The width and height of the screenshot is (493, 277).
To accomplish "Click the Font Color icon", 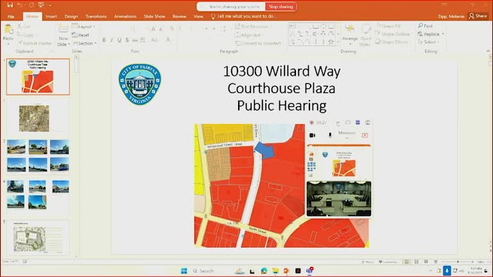I will point(168,40).
